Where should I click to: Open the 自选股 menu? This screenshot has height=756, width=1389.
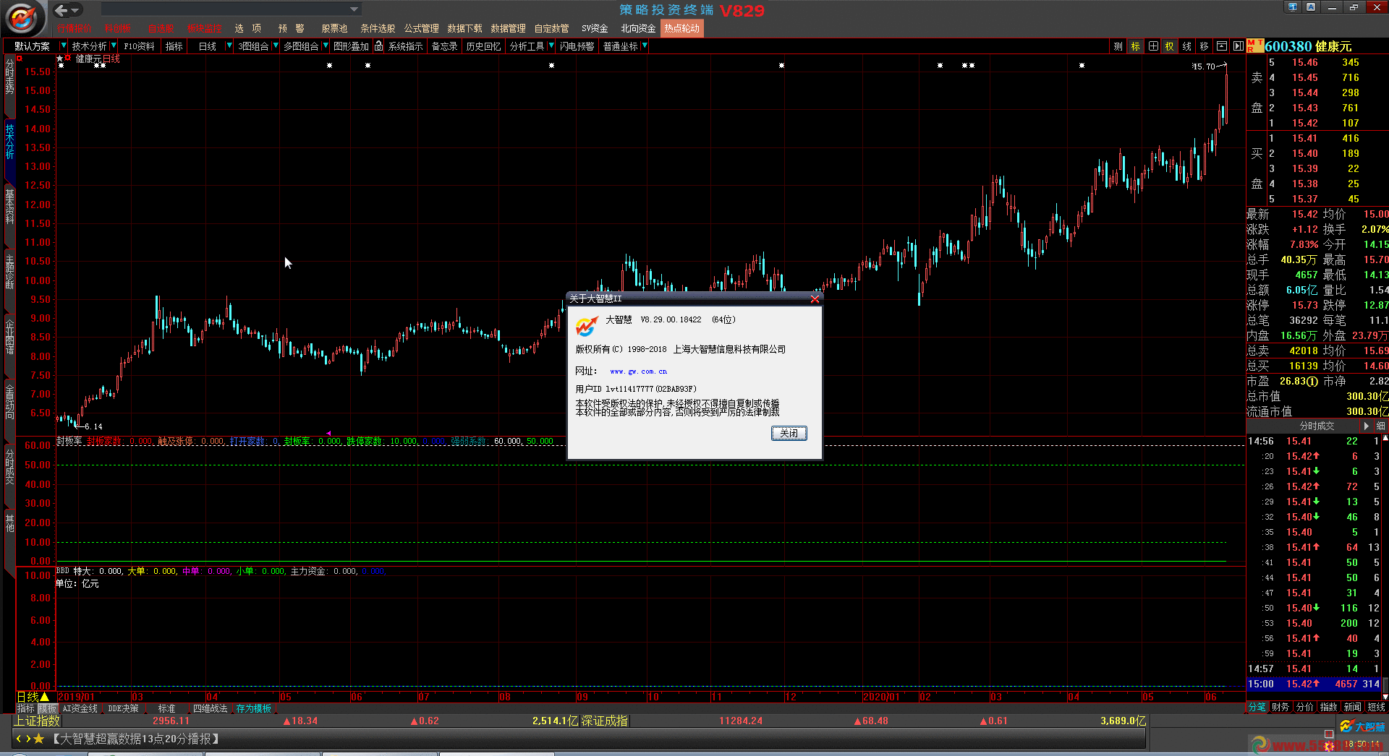[161, 28]
